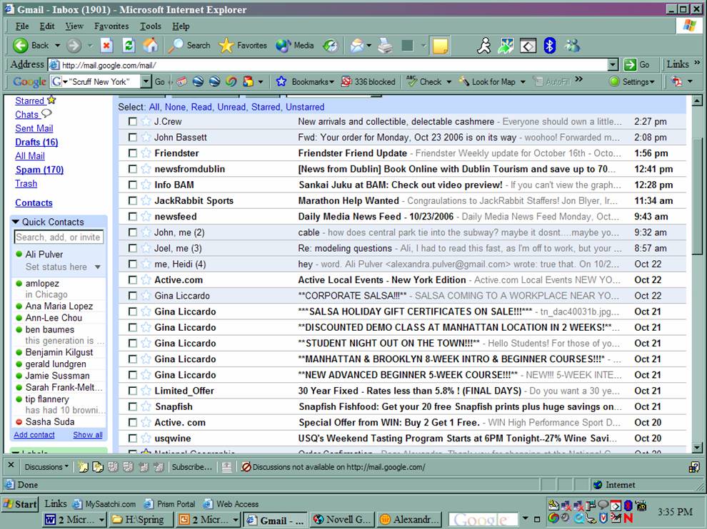Open Google toolbar Bookmarks star

pos(281,81)
